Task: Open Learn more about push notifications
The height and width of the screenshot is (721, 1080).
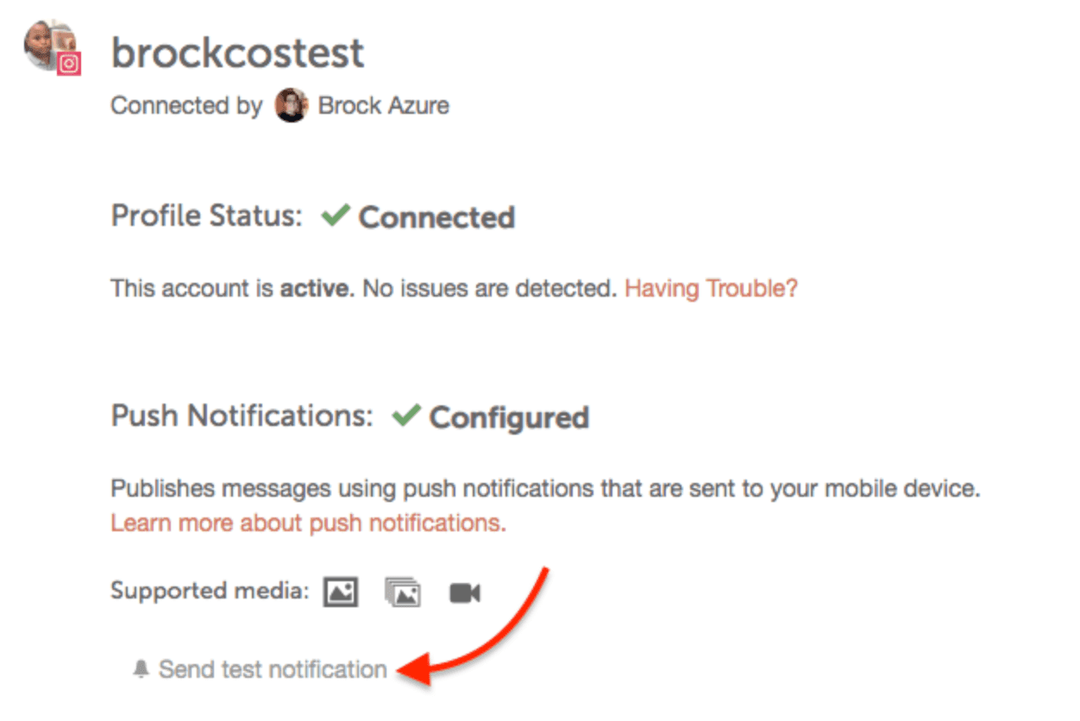Action: click(309, 524)
